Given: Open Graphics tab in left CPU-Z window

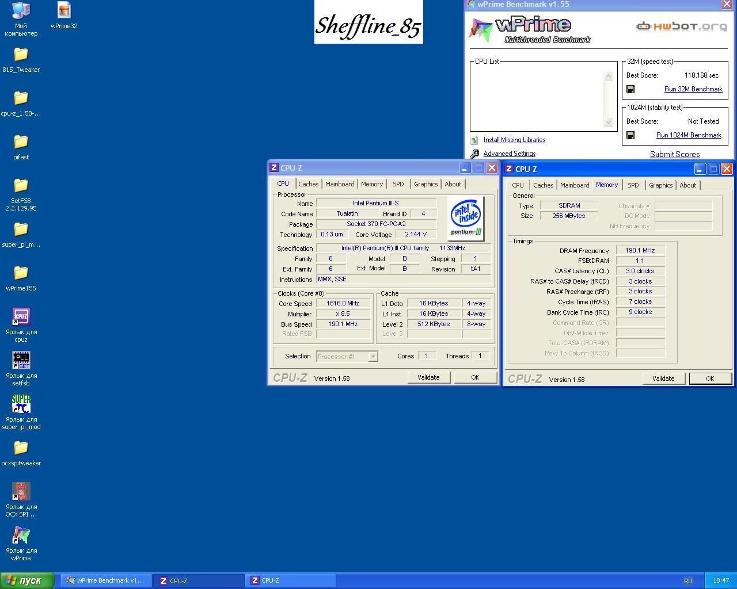Looking at the screenshot, I should point(426,184).
